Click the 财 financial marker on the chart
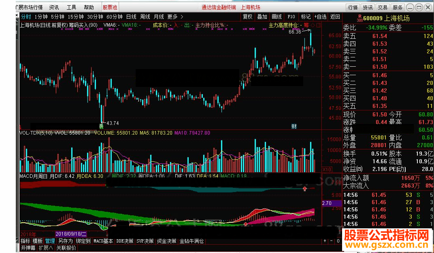The image size is (434, 253). pos(294,126)
